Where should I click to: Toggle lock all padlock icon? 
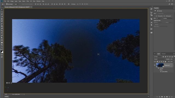click(x=165, y=62)
